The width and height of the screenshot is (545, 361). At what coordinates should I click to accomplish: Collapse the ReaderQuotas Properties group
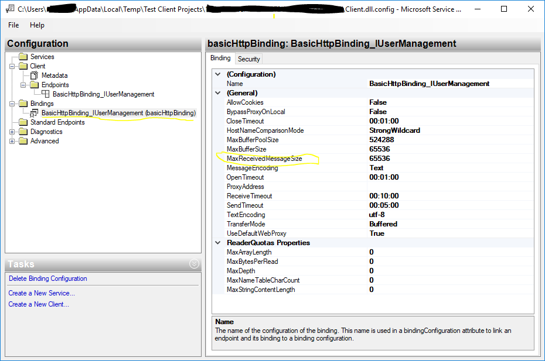[218, 243]
